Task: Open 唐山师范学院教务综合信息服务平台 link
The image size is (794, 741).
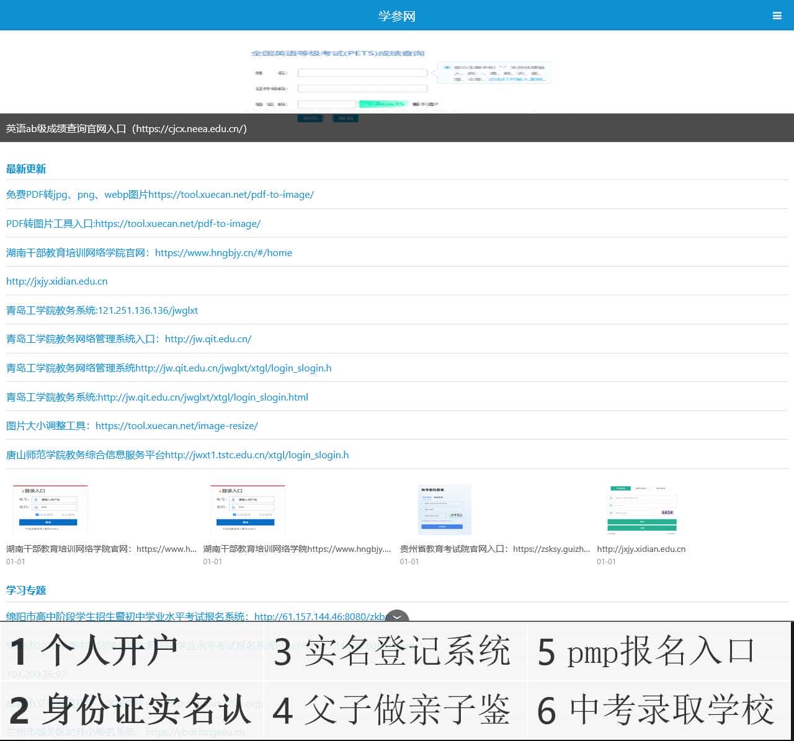Action: 177,455
